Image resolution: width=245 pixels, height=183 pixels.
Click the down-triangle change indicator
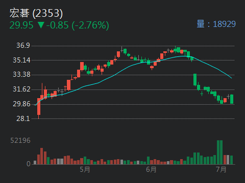41,25
